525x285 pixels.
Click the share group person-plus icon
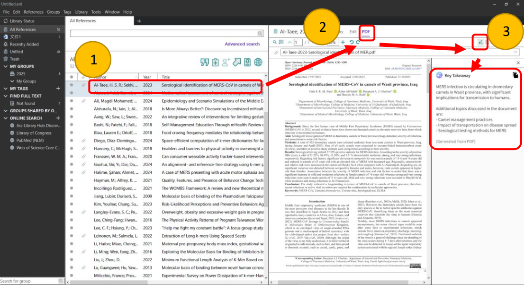coord(226,62)
